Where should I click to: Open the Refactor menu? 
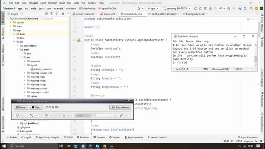point(53,3)
